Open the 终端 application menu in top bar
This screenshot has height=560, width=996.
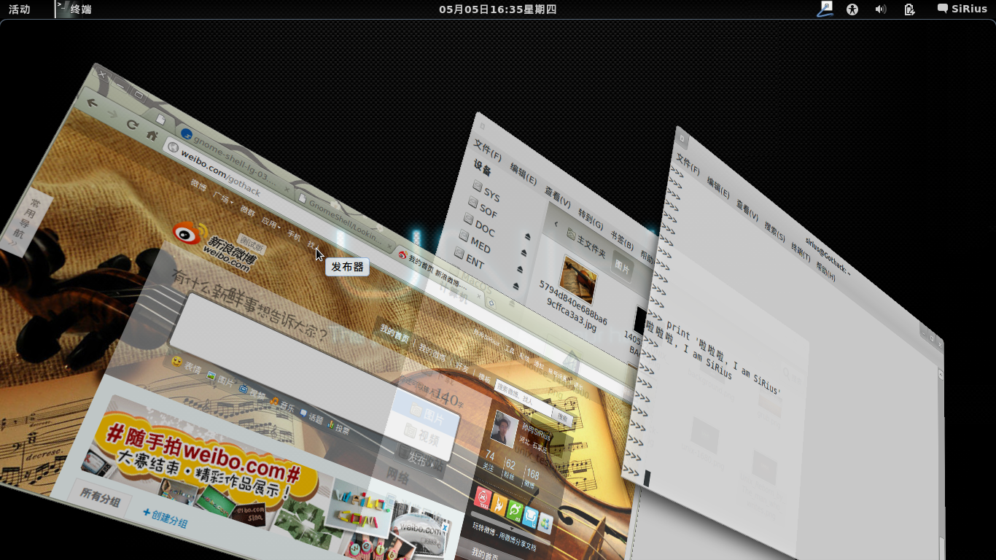pos(74,9)
